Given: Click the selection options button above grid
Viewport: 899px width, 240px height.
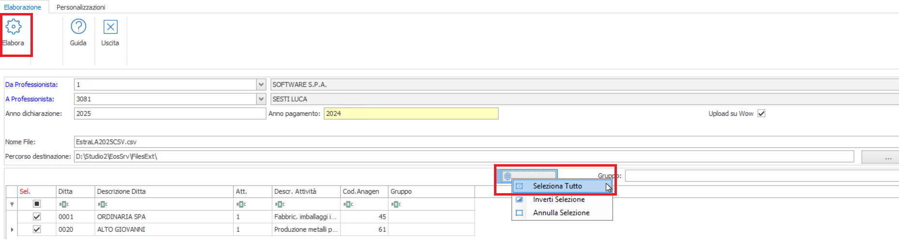Looking at the screenshot, I should (529, 176).
